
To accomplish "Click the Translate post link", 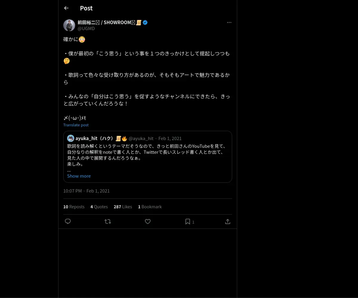I will (76, 125).
